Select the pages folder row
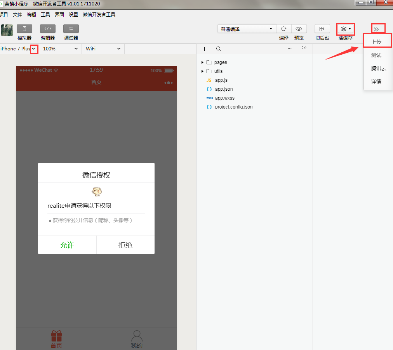Viewport: 393px width, 350px height. [254, 62]
